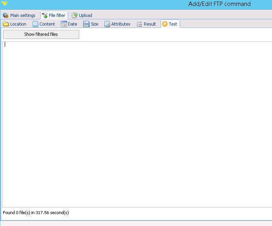
Task: Select the Location sub-tab label
Action: click(18, 24)
